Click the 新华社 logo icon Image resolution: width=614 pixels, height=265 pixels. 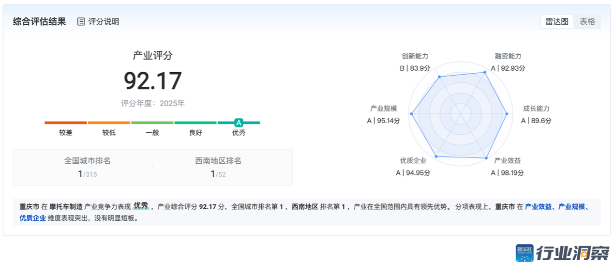coord(524,253)
